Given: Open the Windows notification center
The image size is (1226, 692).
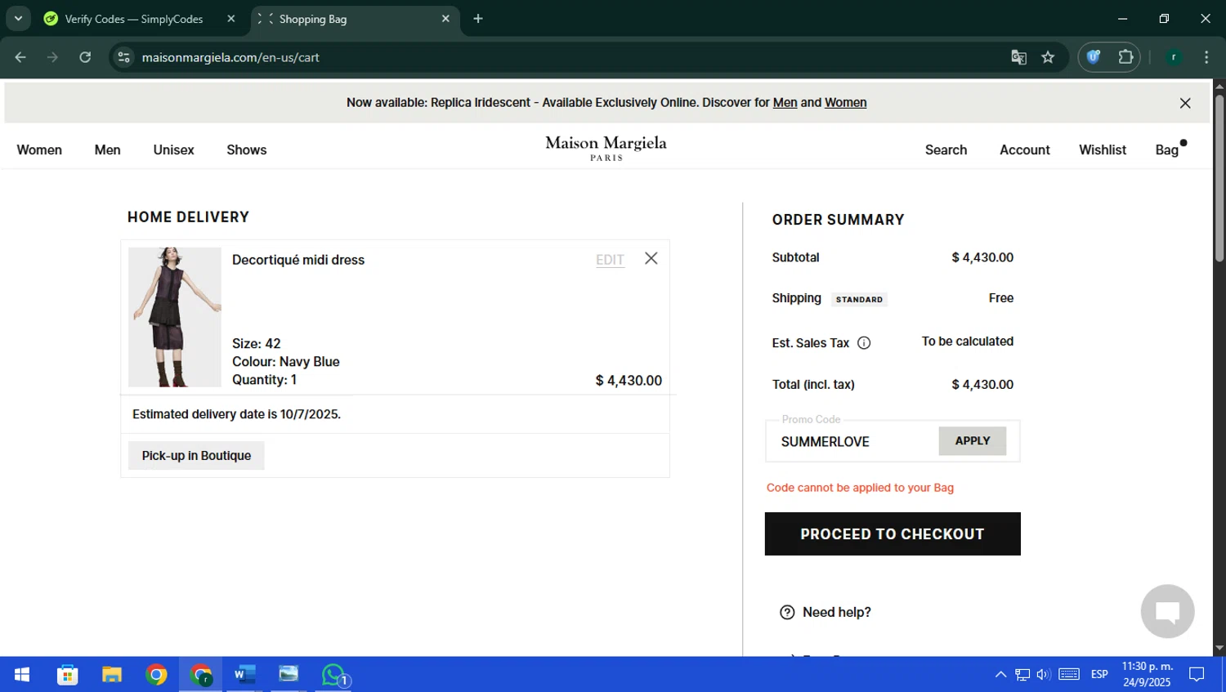Looking at the screenshot, I should pyautogui.click(x=1197, y=675).
